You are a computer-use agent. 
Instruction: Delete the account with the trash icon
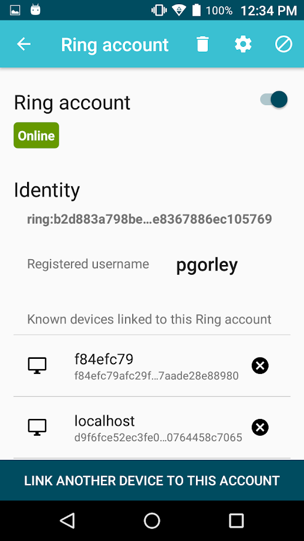click(202, 44)
